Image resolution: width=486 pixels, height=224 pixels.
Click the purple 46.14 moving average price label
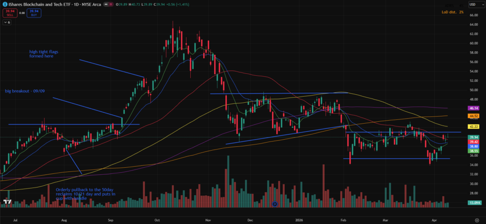click(472, 108)
